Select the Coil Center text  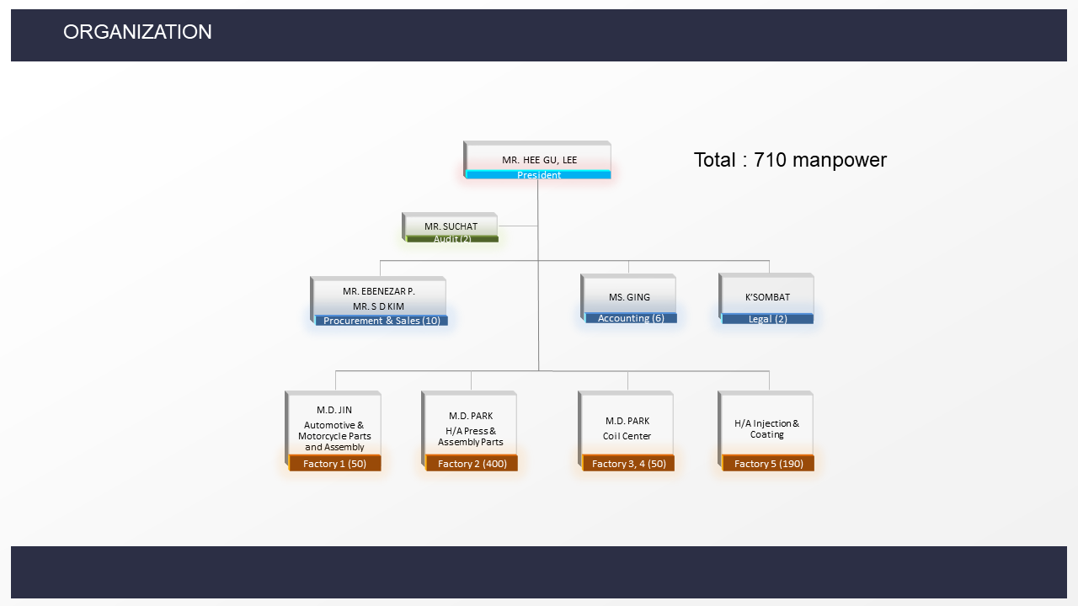[x=627, y=436]
